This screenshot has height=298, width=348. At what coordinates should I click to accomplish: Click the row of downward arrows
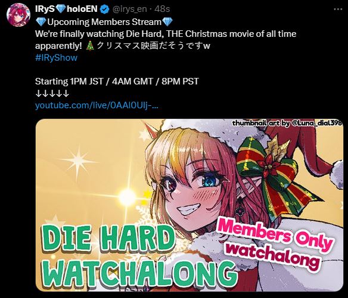(x=52, y=94)
